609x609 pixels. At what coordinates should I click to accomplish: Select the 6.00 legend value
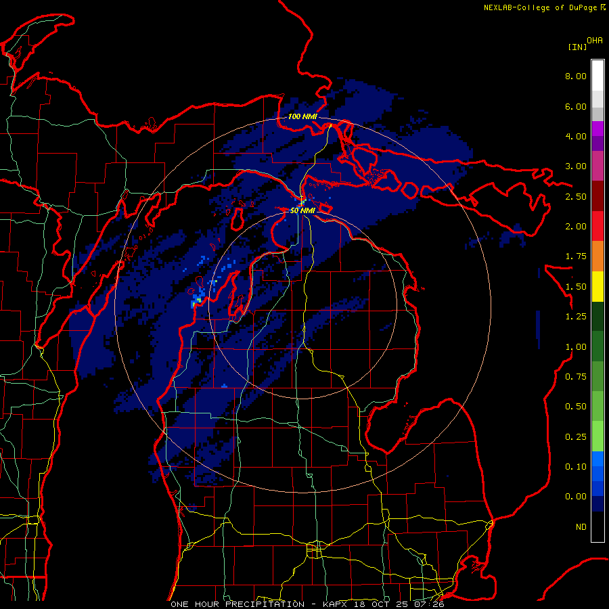(576, 106)
